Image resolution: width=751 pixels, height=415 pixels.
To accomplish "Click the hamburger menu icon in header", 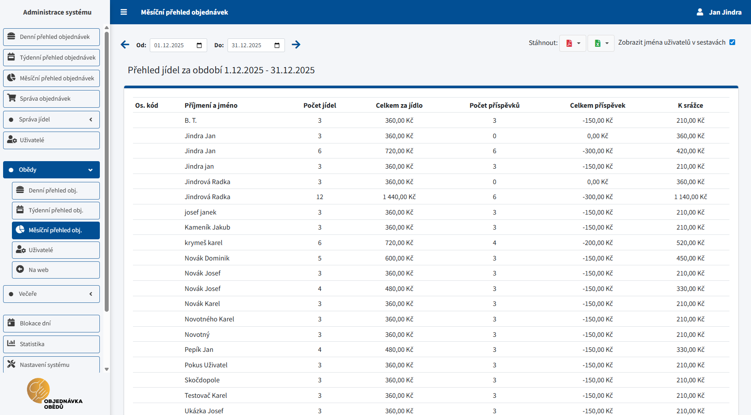I will pos(124,12).
